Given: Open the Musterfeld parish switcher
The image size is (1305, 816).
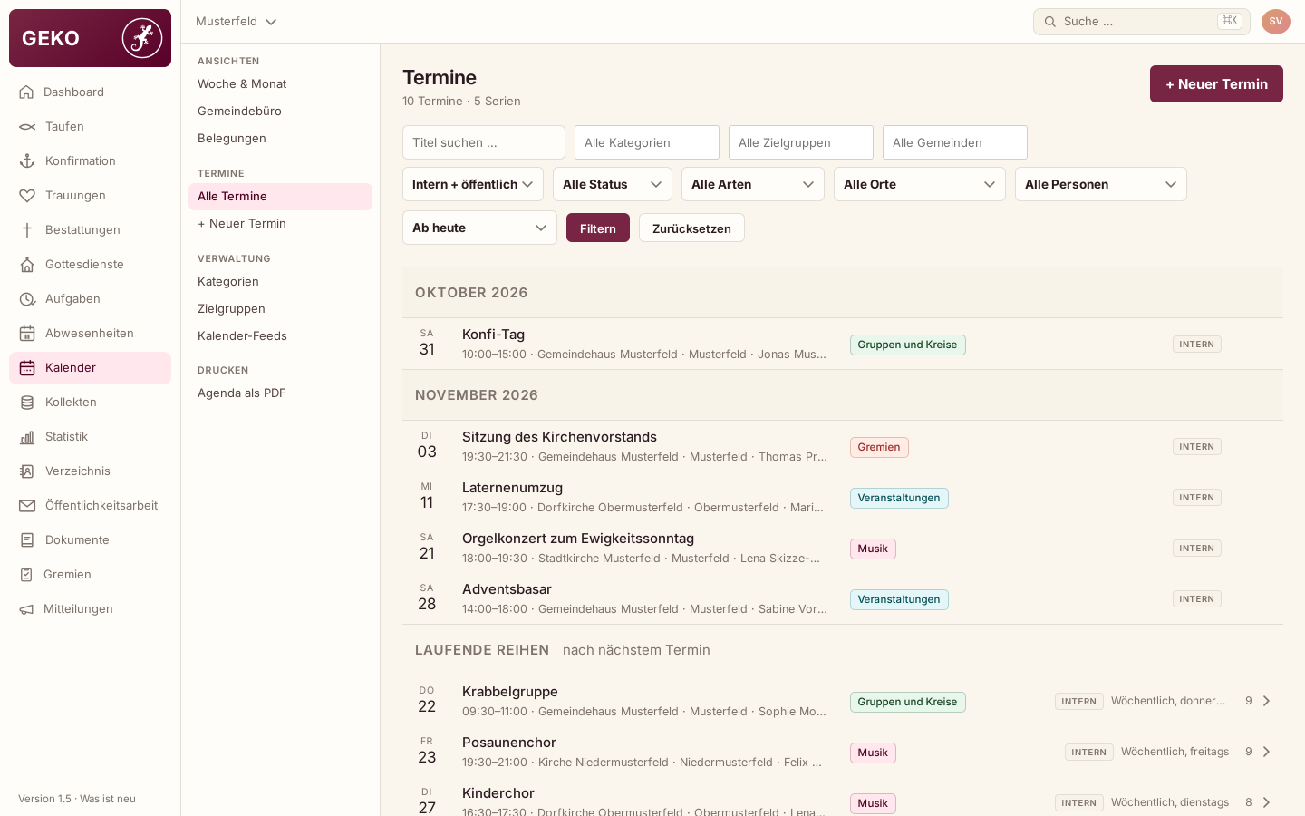Looking at the screenshot, I should (236, 22).
